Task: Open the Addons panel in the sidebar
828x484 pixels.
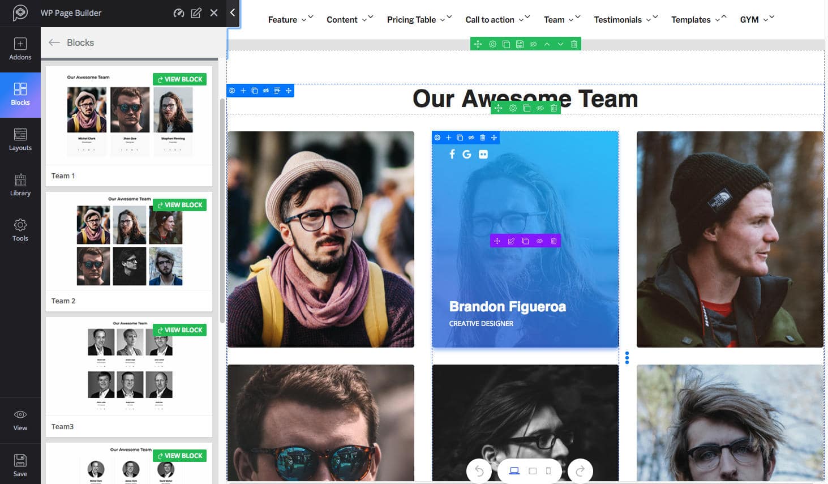Action: tap(20, 48)
